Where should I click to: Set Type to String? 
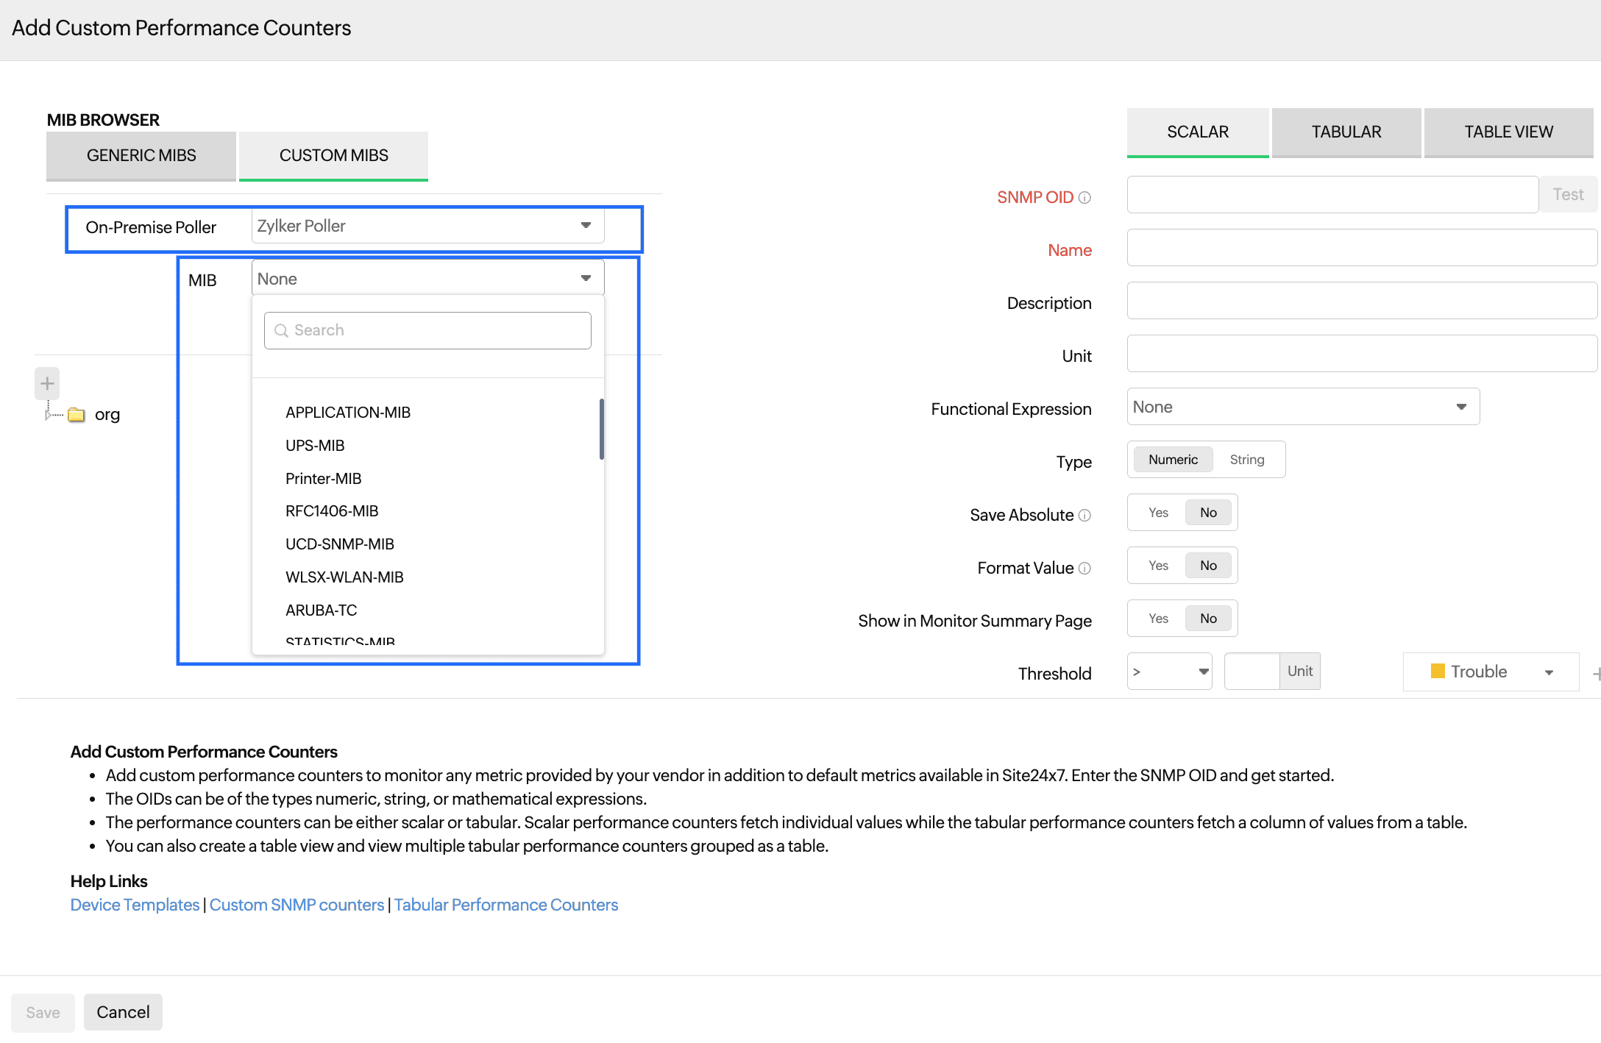(x=1246, y=460)
